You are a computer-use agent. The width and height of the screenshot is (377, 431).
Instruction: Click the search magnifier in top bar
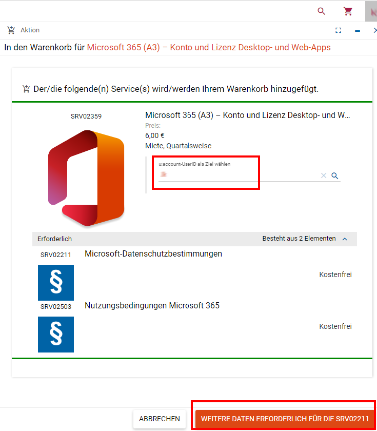pyautogui.click(x=322, y=11)
